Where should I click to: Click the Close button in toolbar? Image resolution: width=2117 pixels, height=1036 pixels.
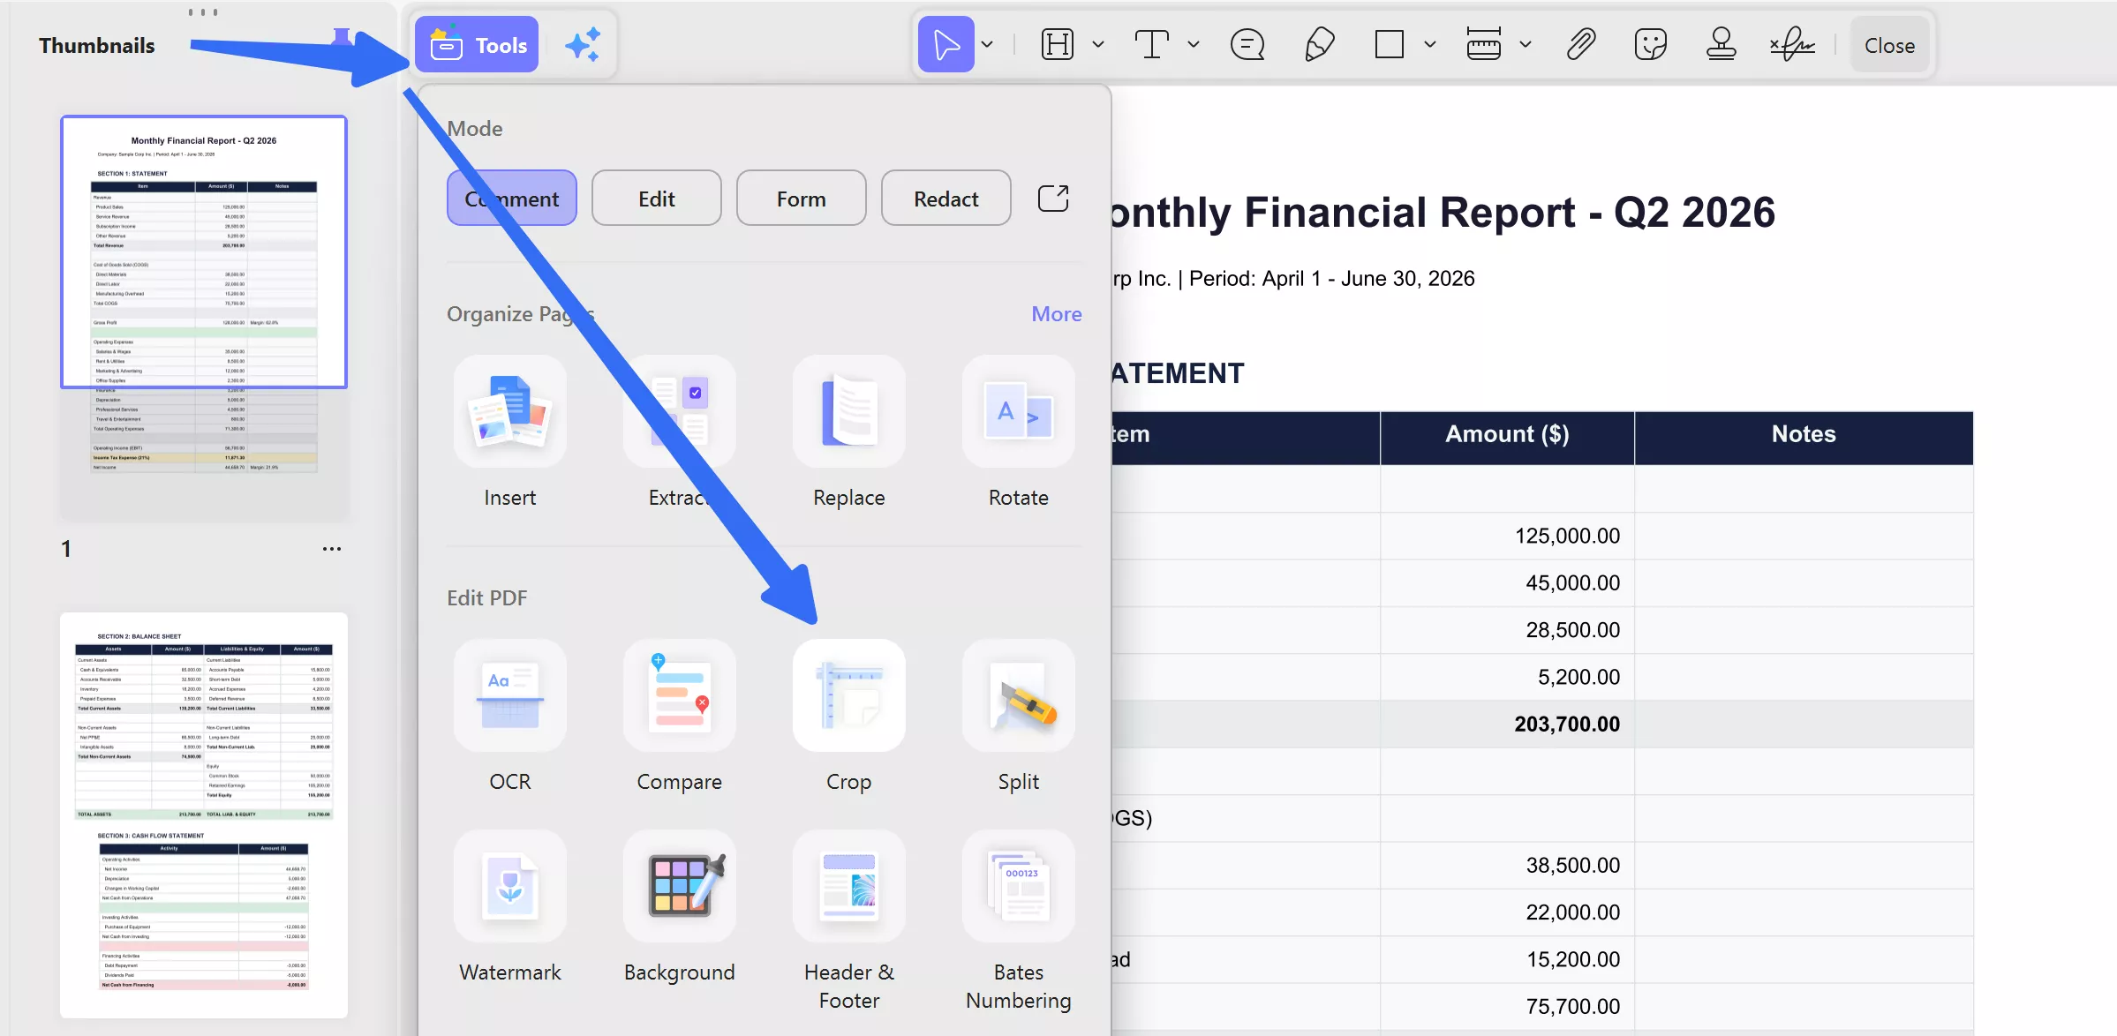point(1889,45)
